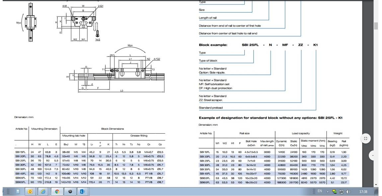
Task: Click the 'Rail size' table header
Action: point(244,133)
